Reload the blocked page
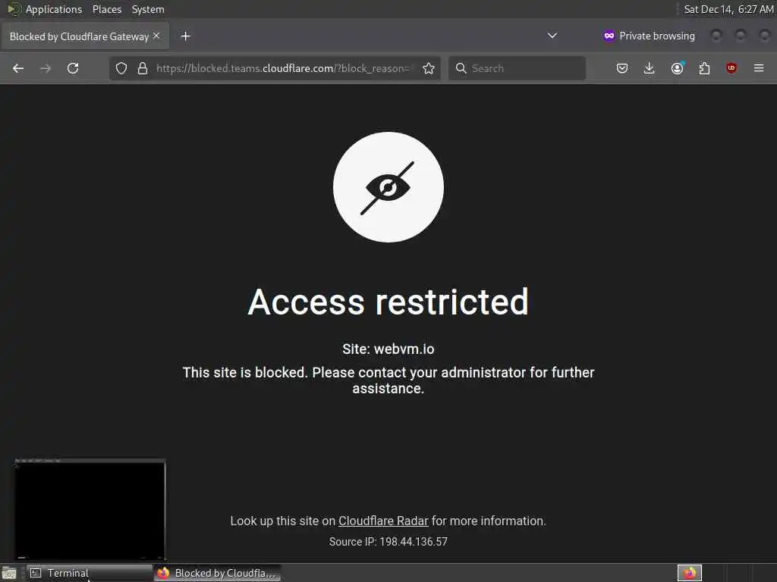Image resolution: width=777 pixels, height=582 pixels. tap(73, 68)
